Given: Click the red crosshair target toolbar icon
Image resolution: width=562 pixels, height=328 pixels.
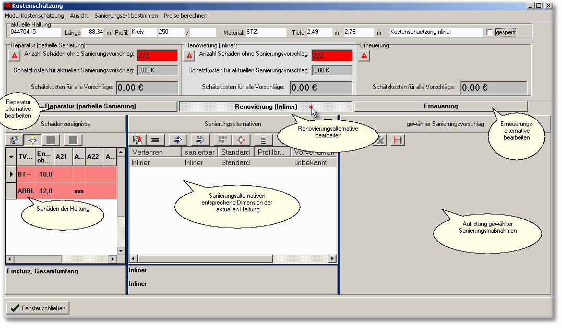Looking at the screenshot, I should (241, 140).
